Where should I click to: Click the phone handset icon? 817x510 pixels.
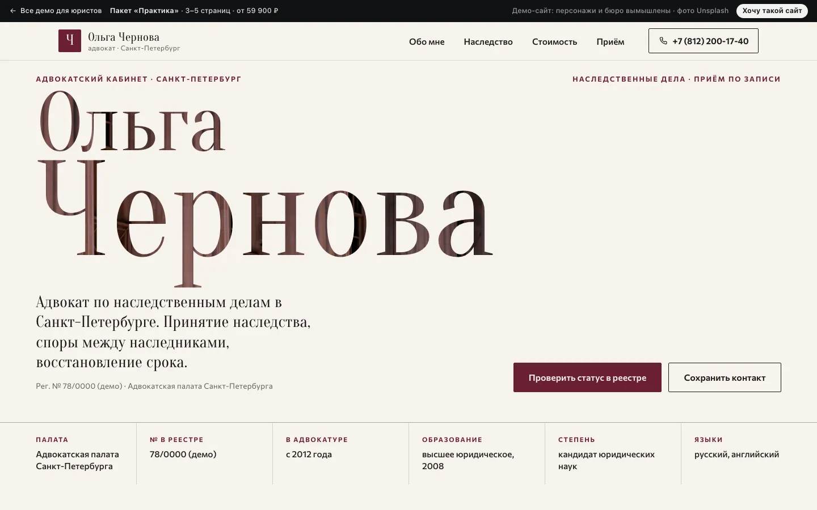tap(663, 41)
